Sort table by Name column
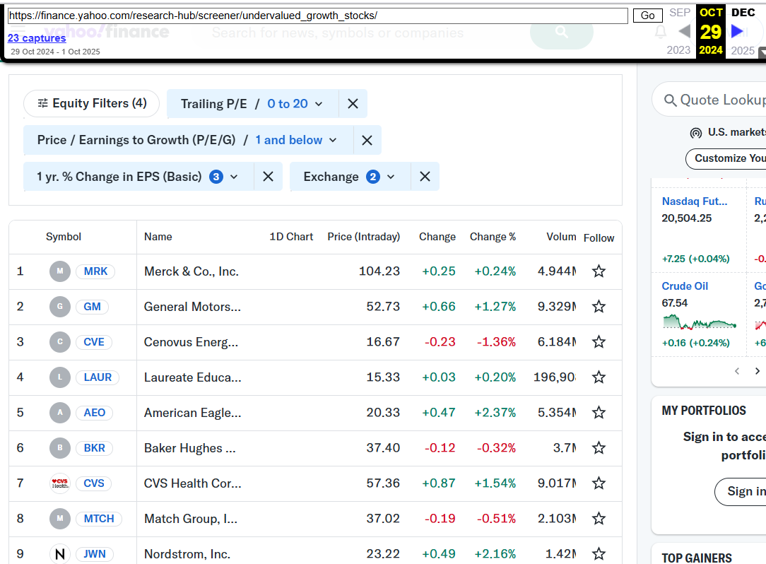 pyautogui.click(x=158, y=237)
